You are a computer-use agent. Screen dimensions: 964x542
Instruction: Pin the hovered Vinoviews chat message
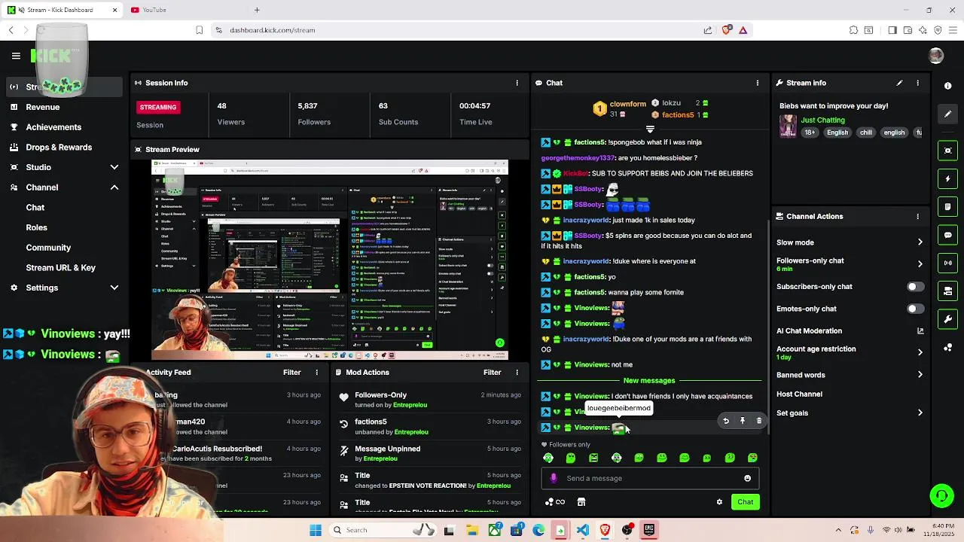coord(743,421)
